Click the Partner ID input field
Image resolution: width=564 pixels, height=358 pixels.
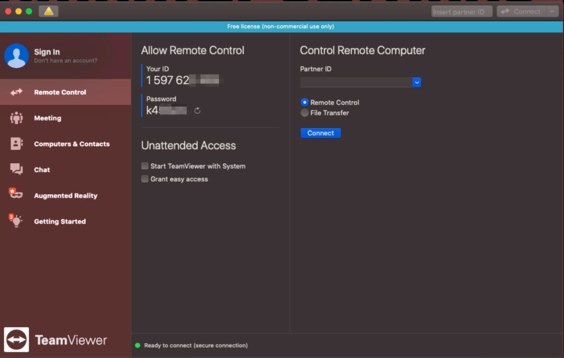pos(356,82)
